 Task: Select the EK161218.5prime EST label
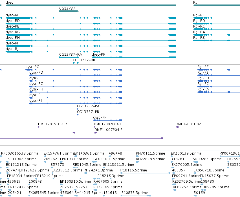click(21, 165)
